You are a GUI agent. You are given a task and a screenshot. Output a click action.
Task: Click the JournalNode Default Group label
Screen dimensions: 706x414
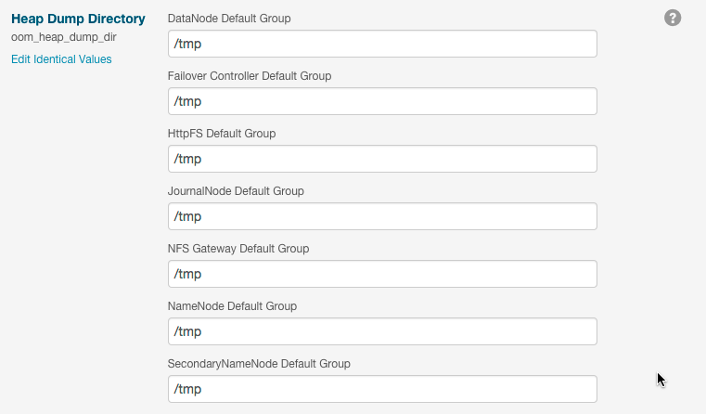point(236,191)
